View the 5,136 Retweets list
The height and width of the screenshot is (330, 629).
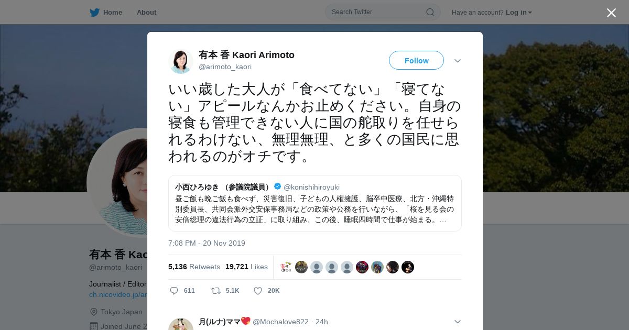tap(194, 267)
